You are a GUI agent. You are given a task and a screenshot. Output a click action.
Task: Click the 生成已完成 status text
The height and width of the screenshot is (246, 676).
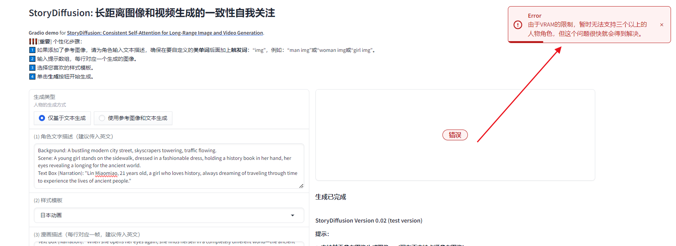point(330,197)
